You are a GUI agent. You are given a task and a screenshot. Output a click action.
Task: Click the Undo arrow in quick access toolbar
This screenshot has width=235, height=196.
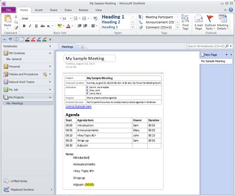coord(10,39)
